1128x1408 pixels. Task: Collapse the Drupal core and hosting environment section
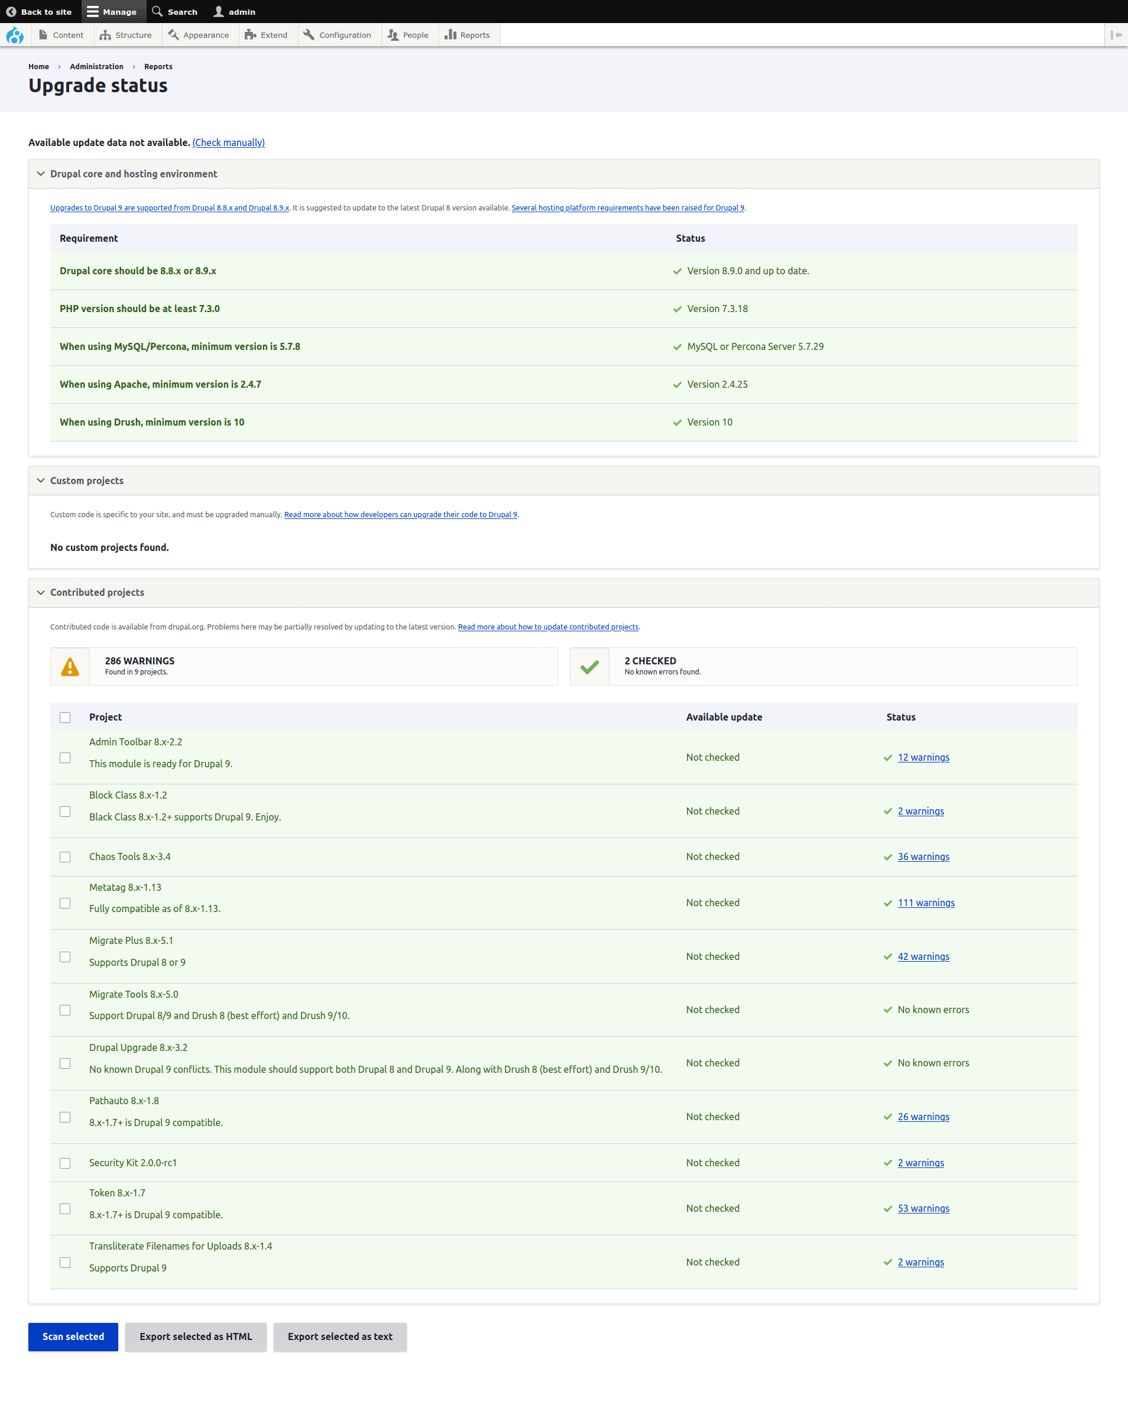point(40,174)
